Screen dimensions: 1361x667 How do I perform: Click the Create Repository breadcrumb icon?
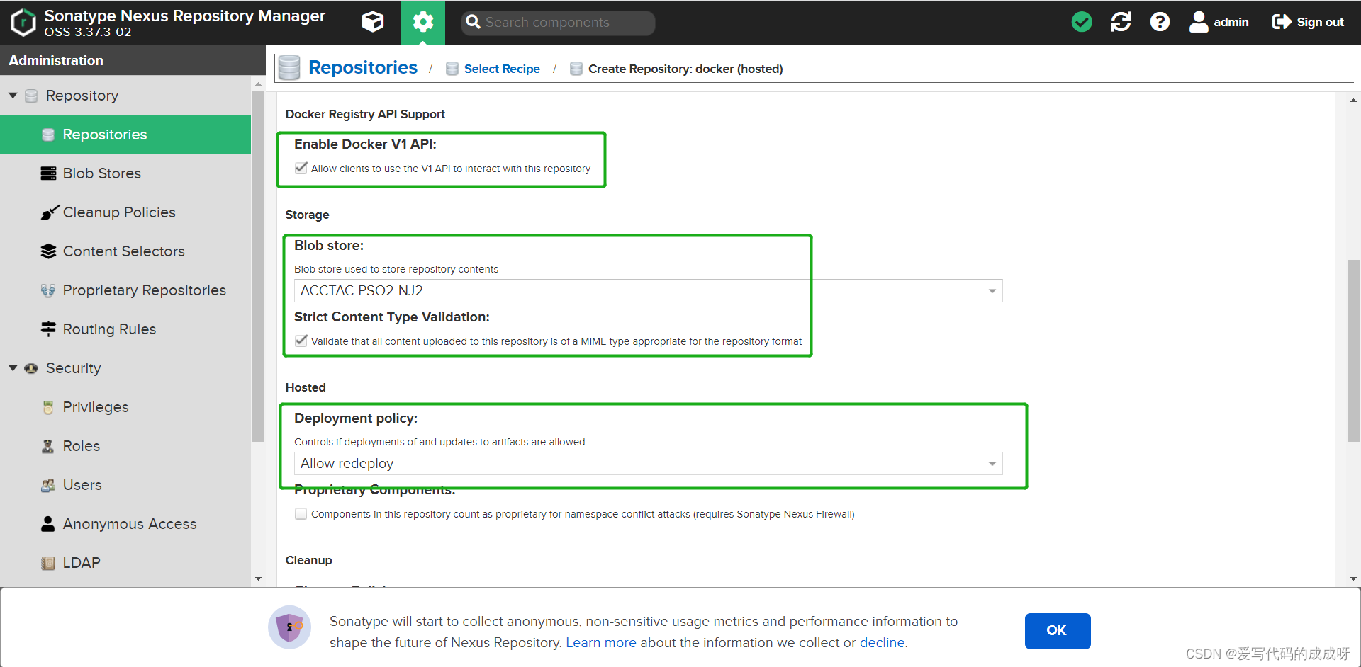(x=576, y=69)
